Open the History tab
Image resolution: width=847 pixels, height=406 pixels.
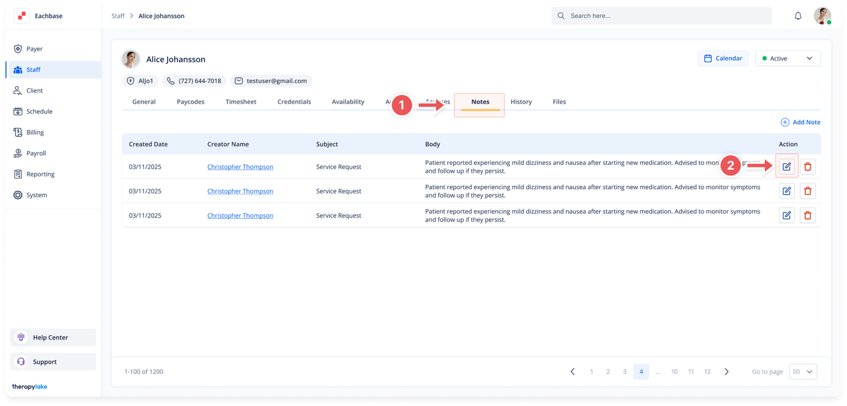pyautogui.click(x=521, y=102)
